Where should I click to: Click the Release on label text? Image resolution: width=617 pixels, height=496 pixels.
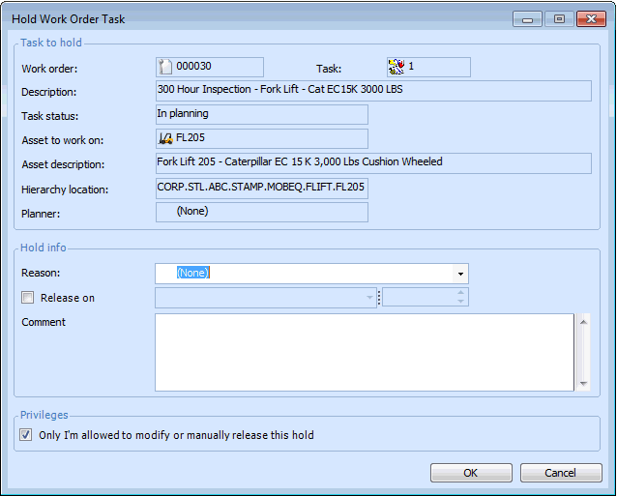pyautogui.click(x=68, y=298)
